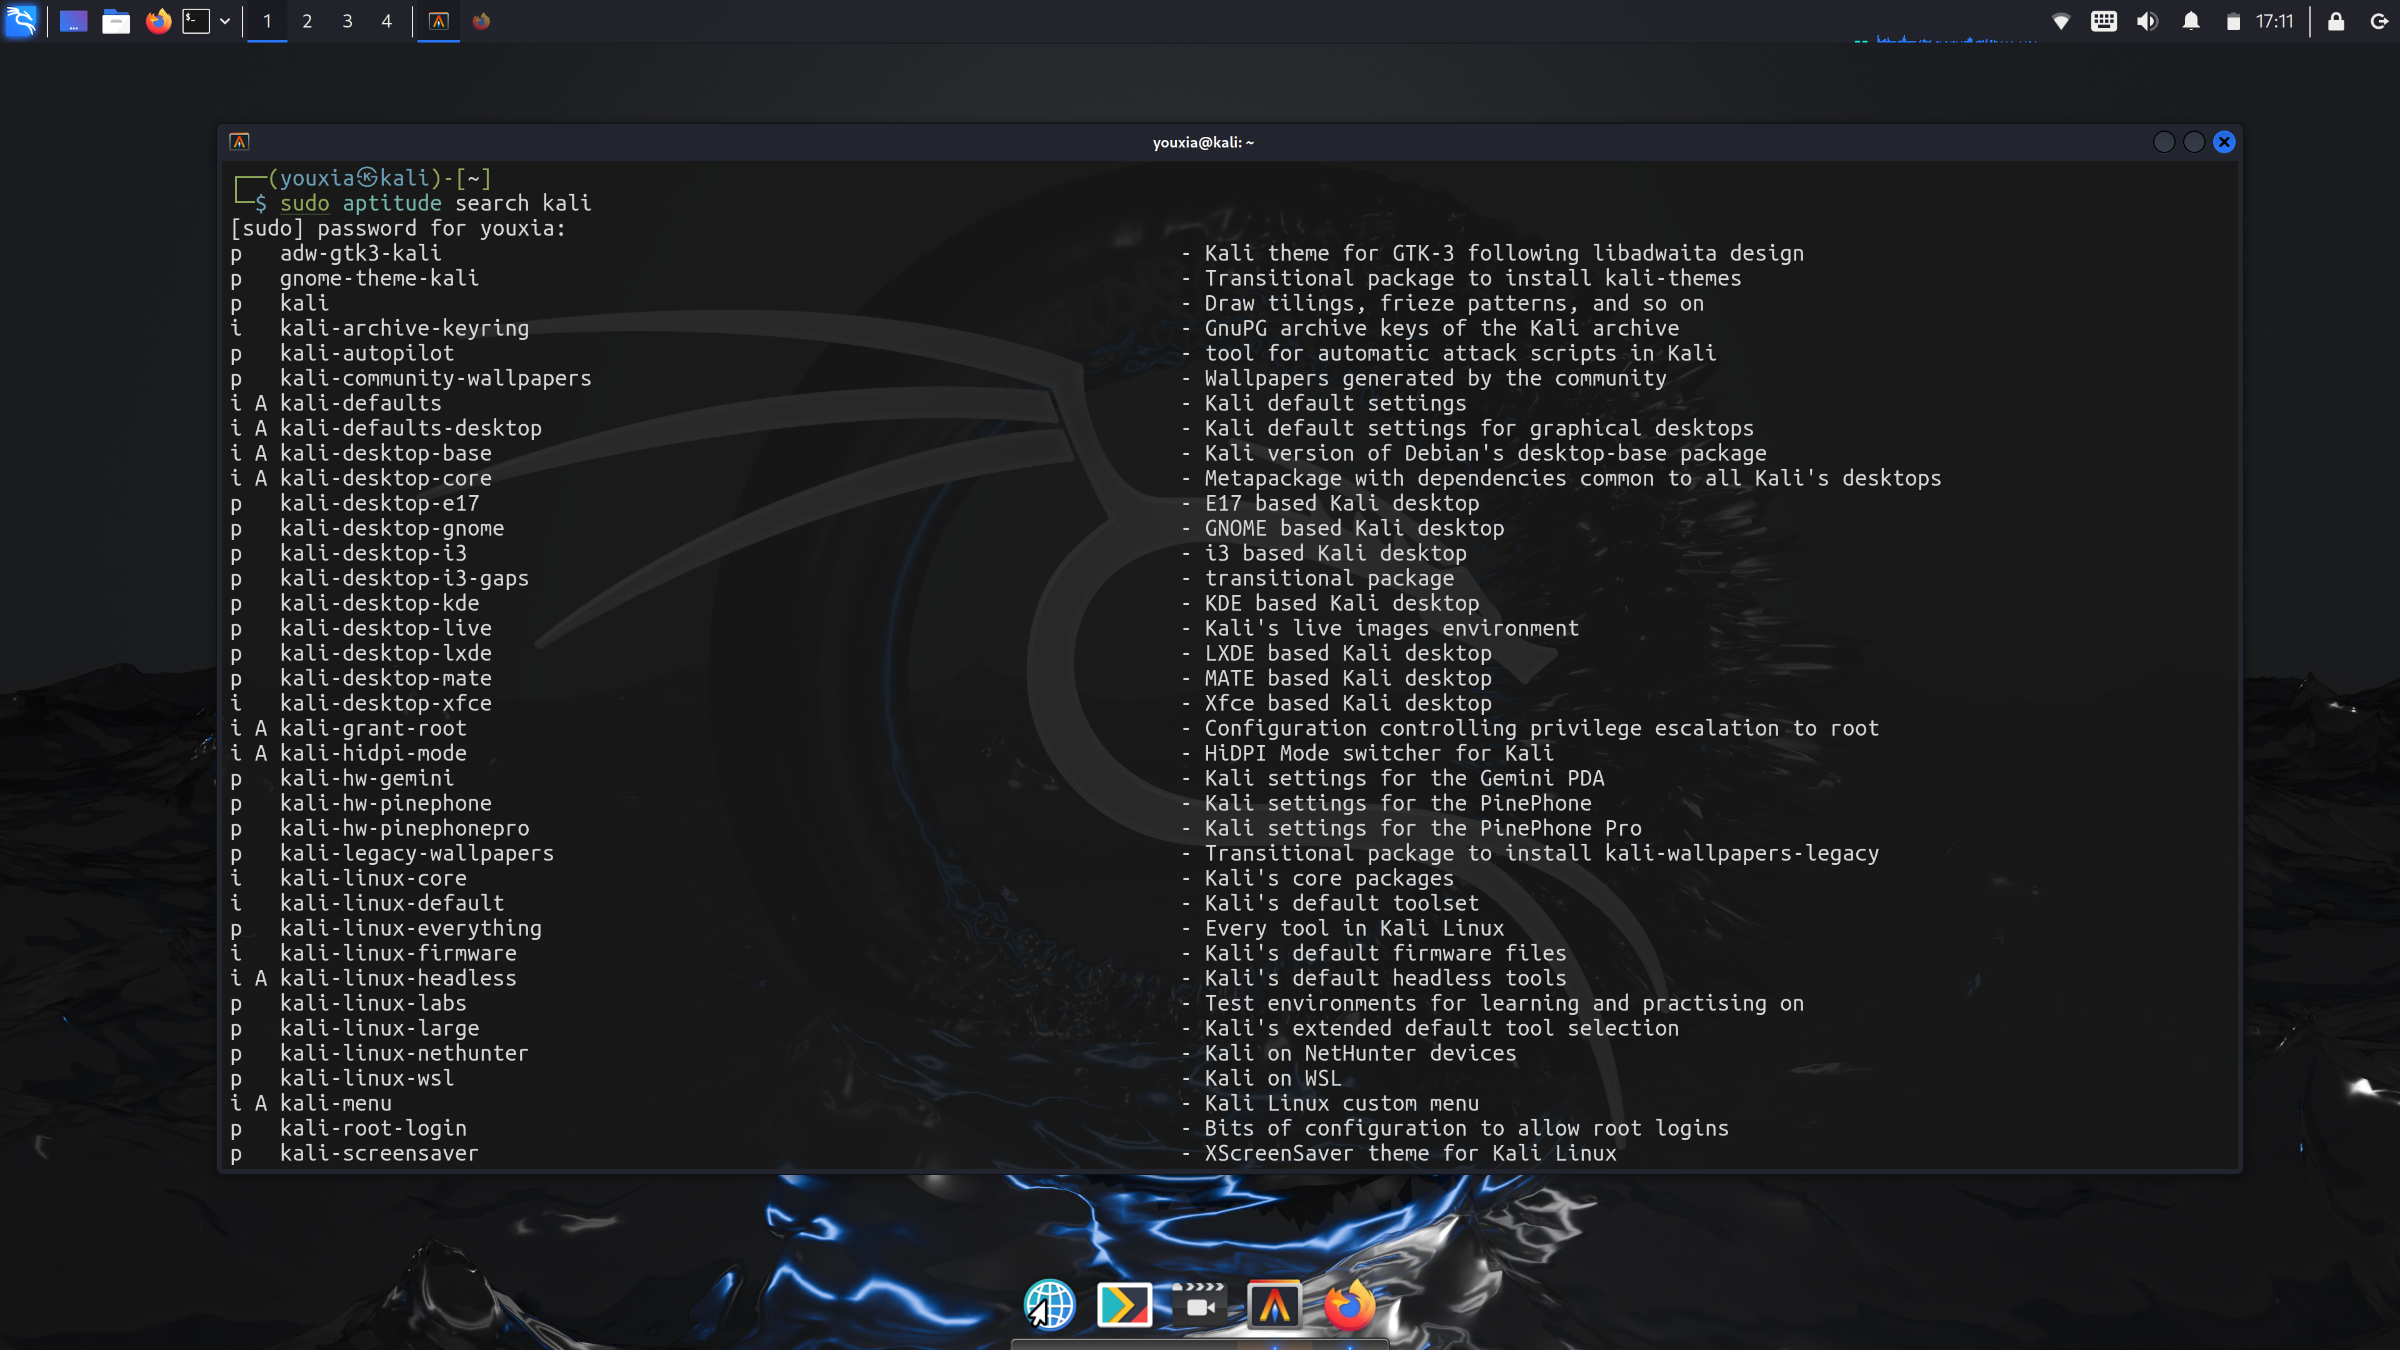Click the keyboard tray icon
The image size is (2400, 1350).
pyautogui.click(x=2104, y=21)
